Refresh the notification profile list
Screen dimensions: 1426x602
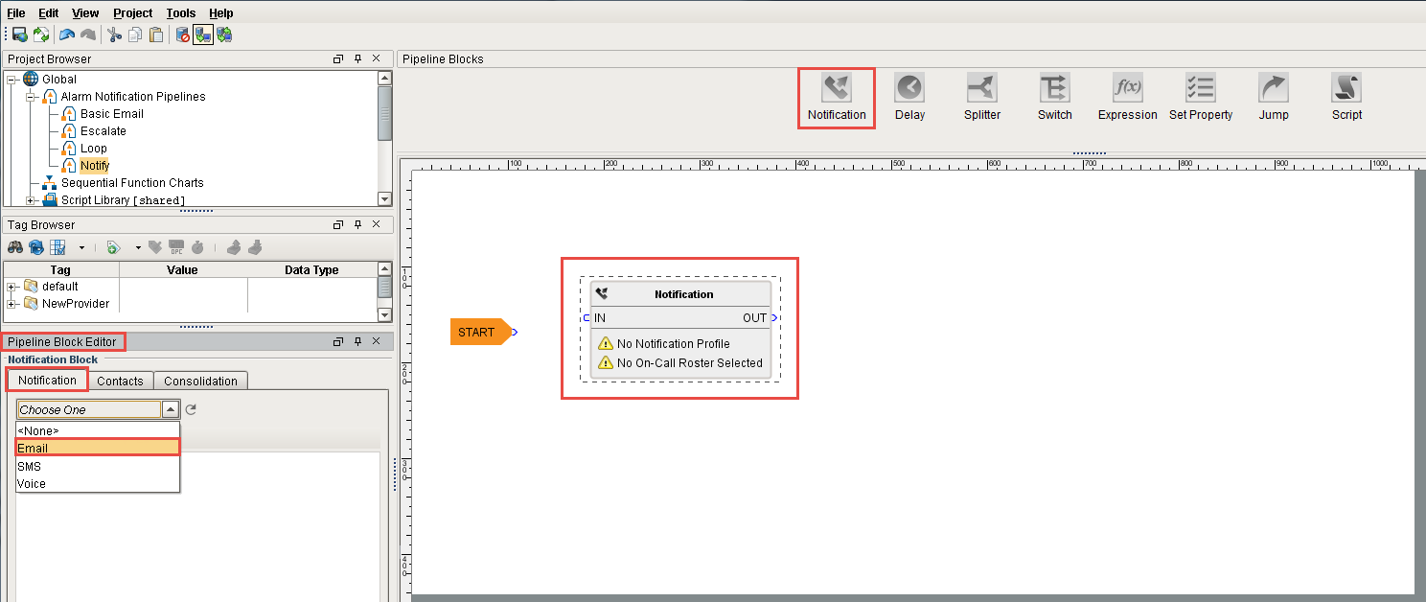tap(190, 408)
